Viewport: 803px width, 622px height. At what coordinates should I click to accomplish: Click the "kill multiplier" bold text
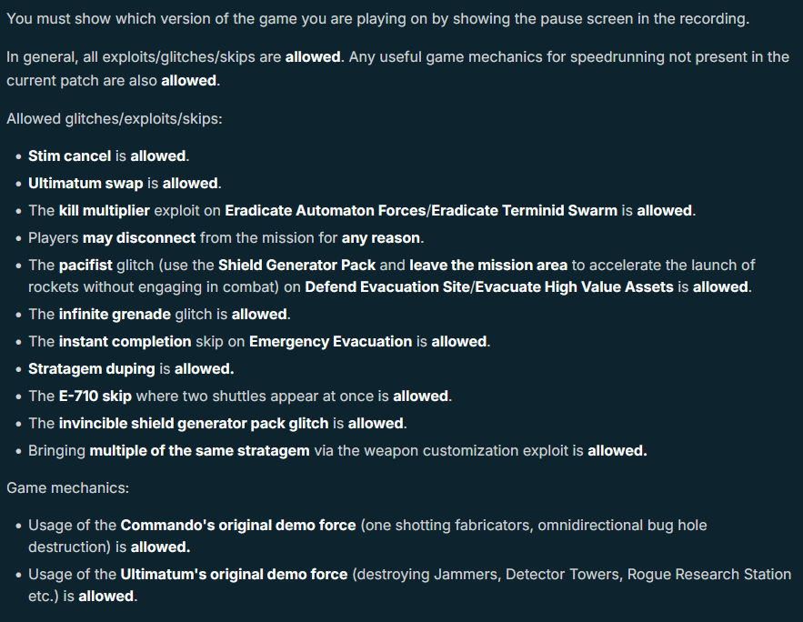104,210
